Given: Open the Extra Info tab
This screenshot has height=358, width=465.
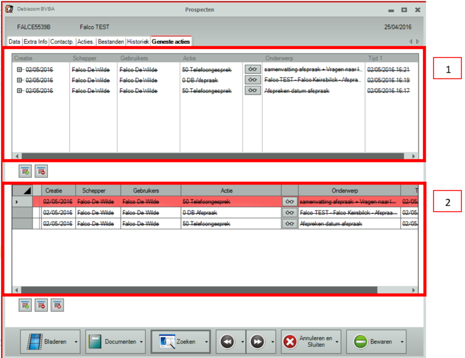Looking at the screenshot, I should tap(35, 41).
